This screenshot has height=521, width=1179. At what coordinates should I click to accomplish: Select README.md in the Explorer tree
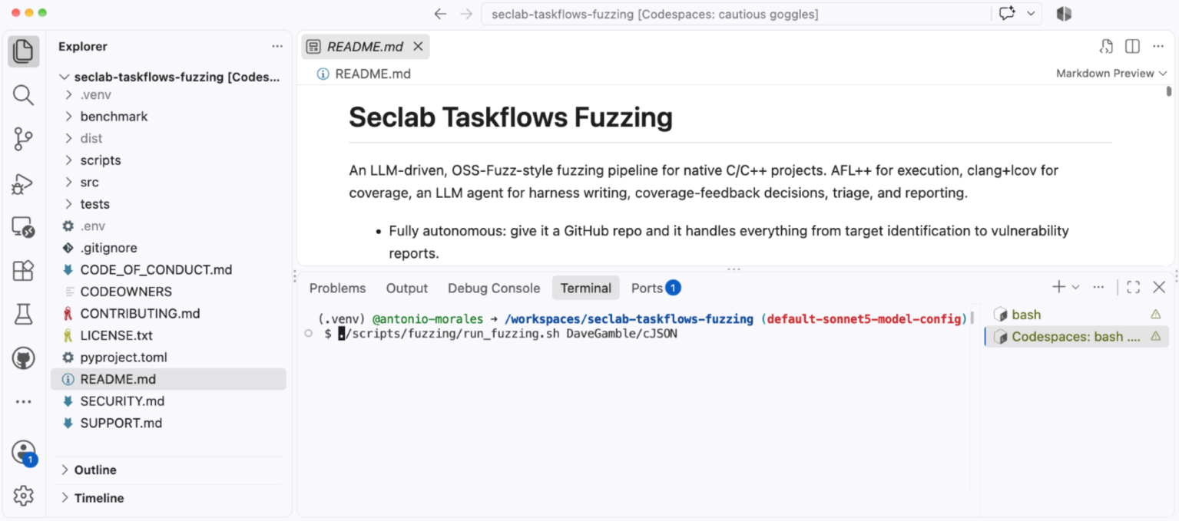click(170, 379)
